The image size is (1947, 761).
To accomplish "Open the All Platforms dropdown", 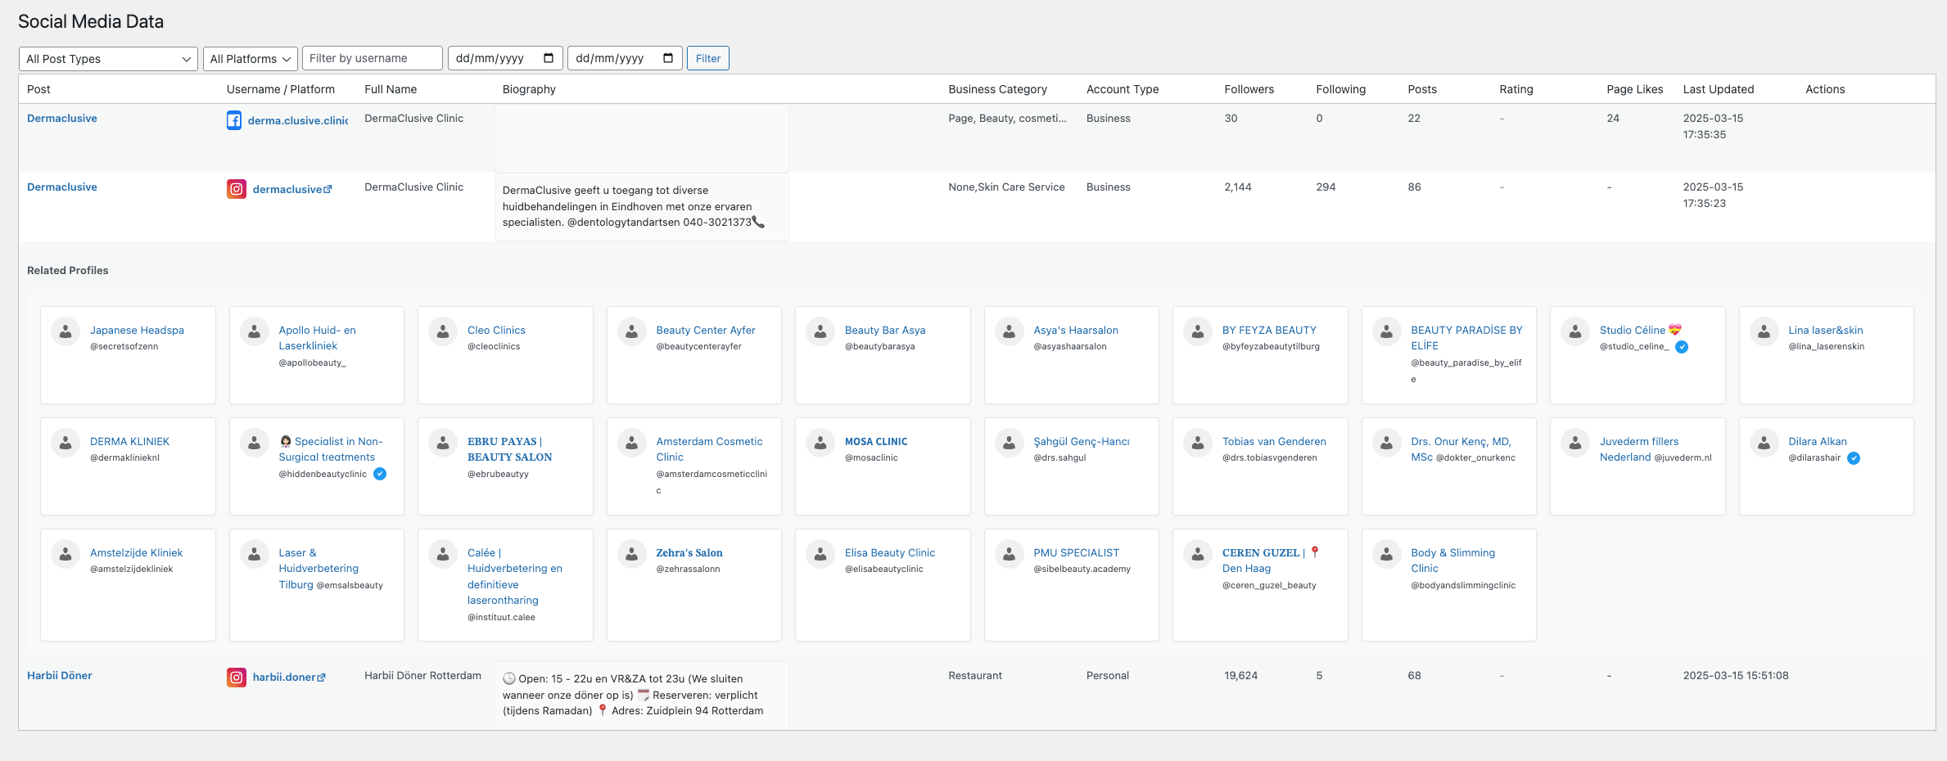I will [x=250, y=59].
